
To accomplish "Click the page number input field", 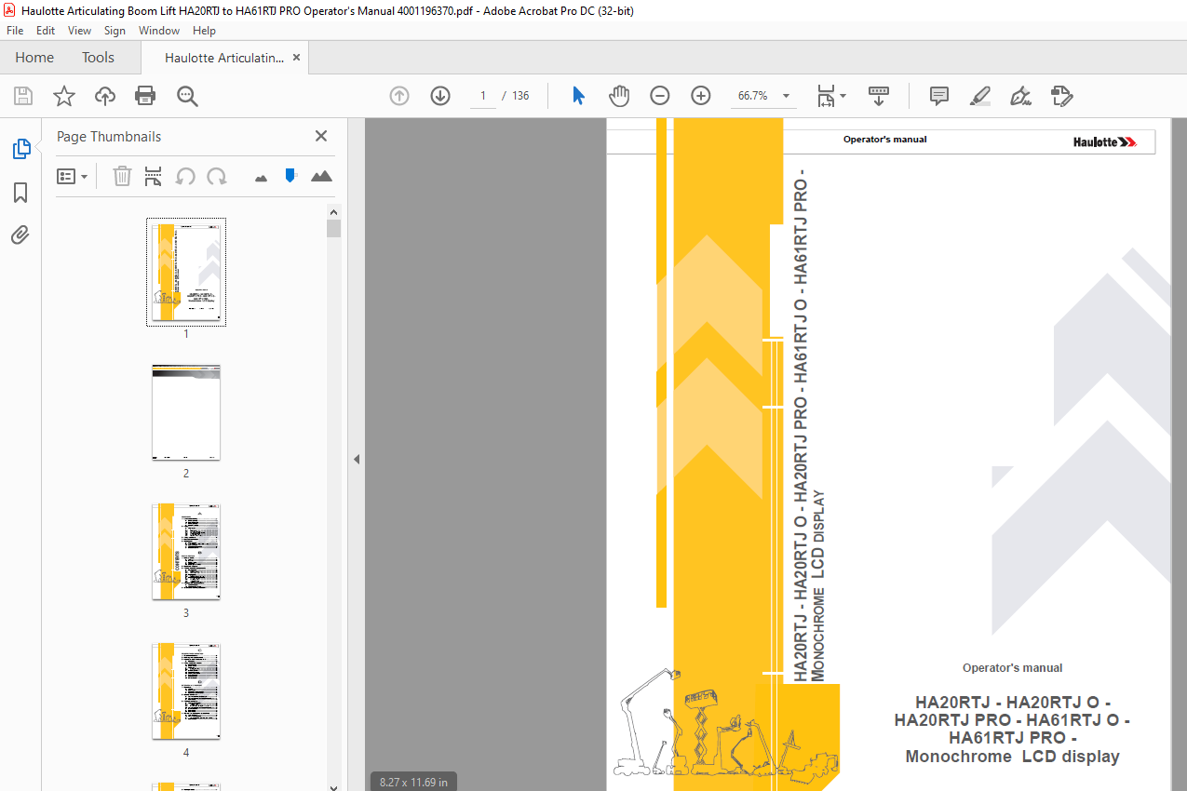I will pos(483,96).
